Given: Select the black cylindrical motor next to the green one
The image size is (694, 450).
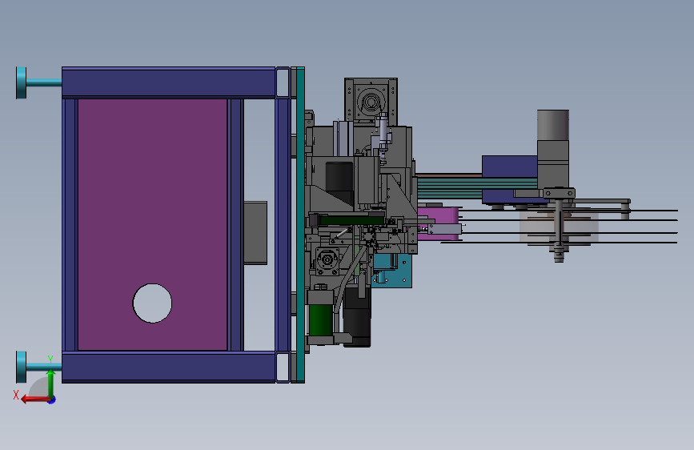Looking at the screenshot, I should pos(357,316).
